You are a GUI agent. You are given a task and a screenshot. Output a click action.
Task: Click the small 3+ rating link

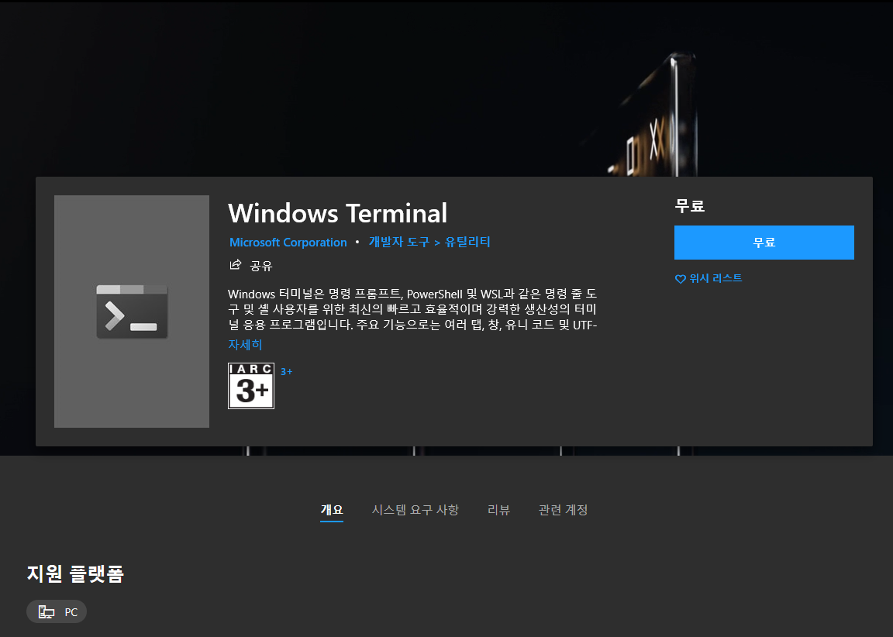coord(287,372)
